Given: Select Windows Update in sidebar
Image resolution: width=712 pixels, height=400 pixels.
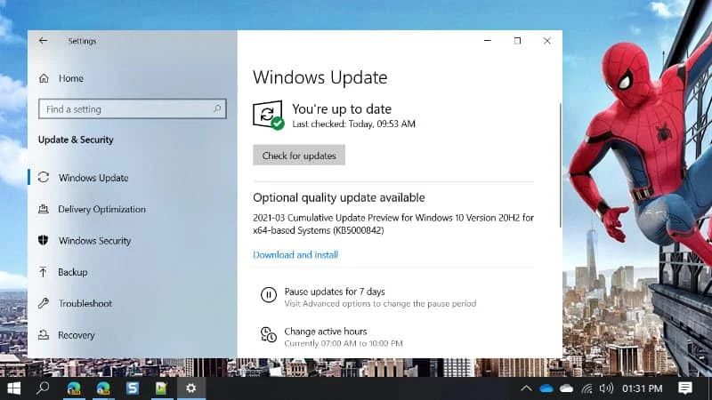Looking at the screenshot, I should (x=93, y=178).
